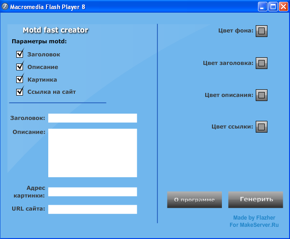Screen dimensions: 290x239
Task: Maximize the Flash Player window
Action: coord(273,7)
